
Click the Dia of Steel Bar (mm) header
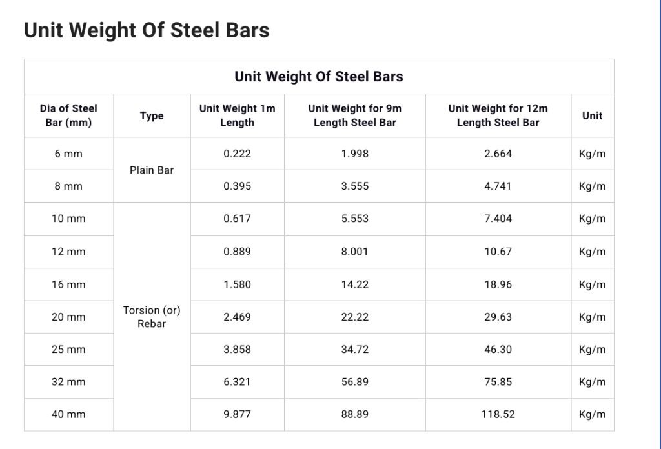point(68,115)
